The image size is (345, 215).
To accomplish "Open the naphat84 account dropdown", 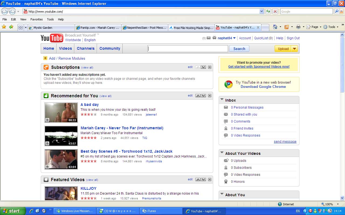I will [234, 38].
